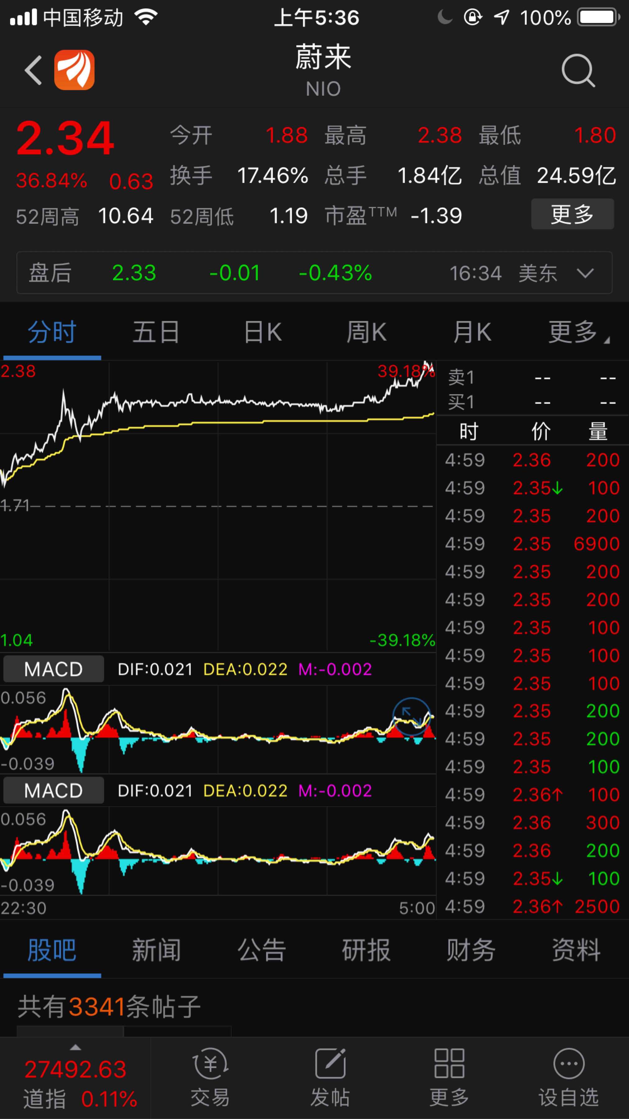
Task: Expand the 美东 timezone dropdown chevron
Action: pos(585,273)
